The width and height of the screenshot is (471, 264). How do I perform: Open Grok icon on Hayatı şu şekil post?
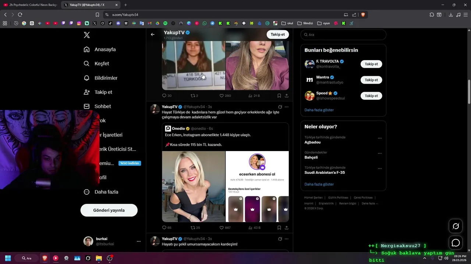pyautogui.click(x=280, y=239)
